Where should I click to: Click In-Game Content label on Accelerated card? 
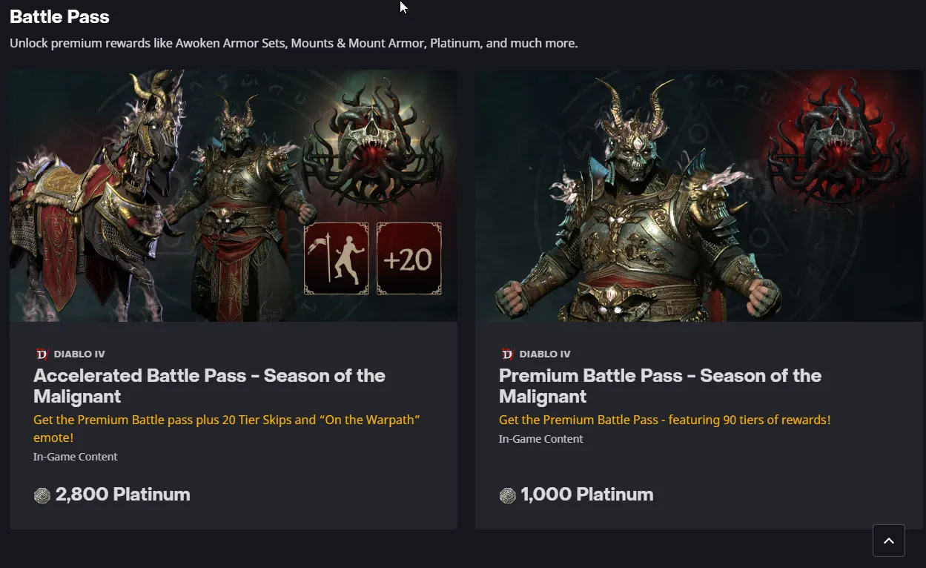click(x=76, y=457)
